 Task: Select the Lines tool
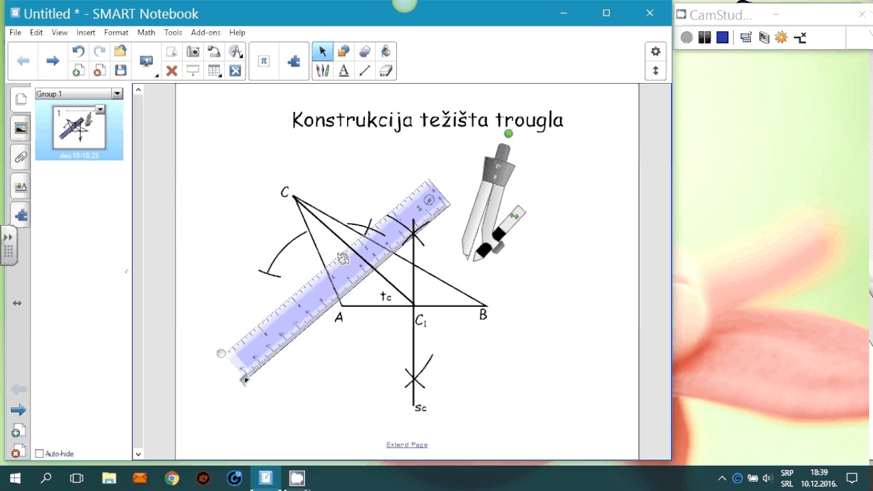pyautogui.click(x=365, y=70)
